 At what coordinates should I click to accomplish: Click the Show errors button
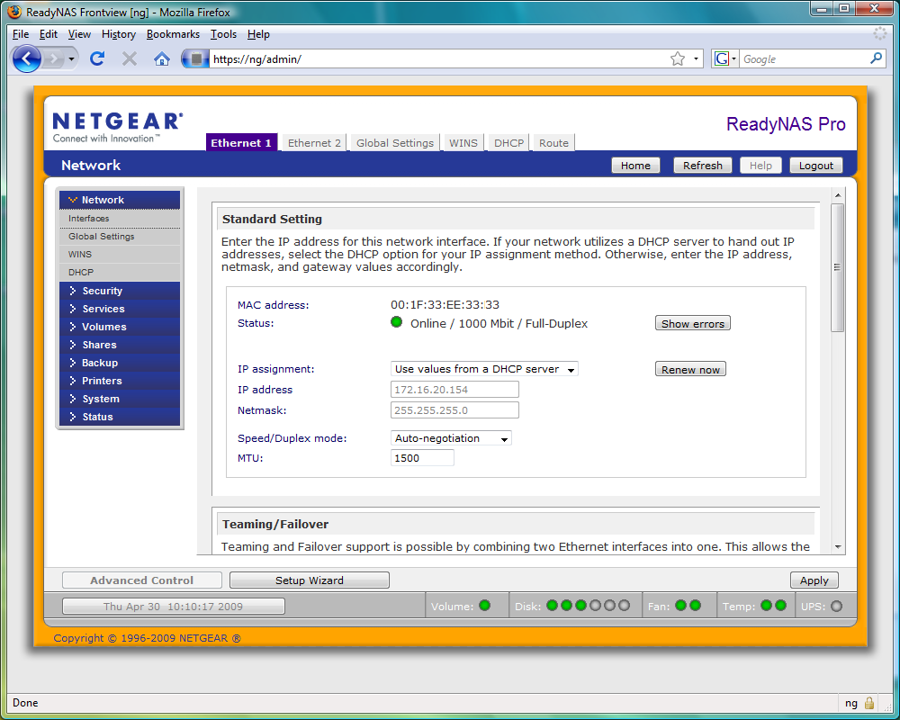pos(693,323)
